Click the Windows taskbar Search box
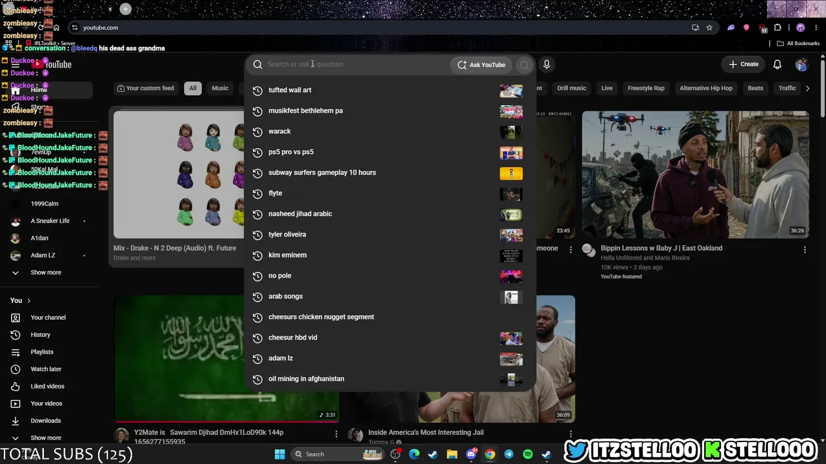Viewport: 826px width, 464px height. 337,454
